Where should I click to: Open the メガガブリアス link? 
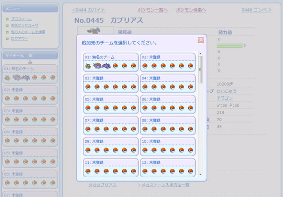coord(102,185)
